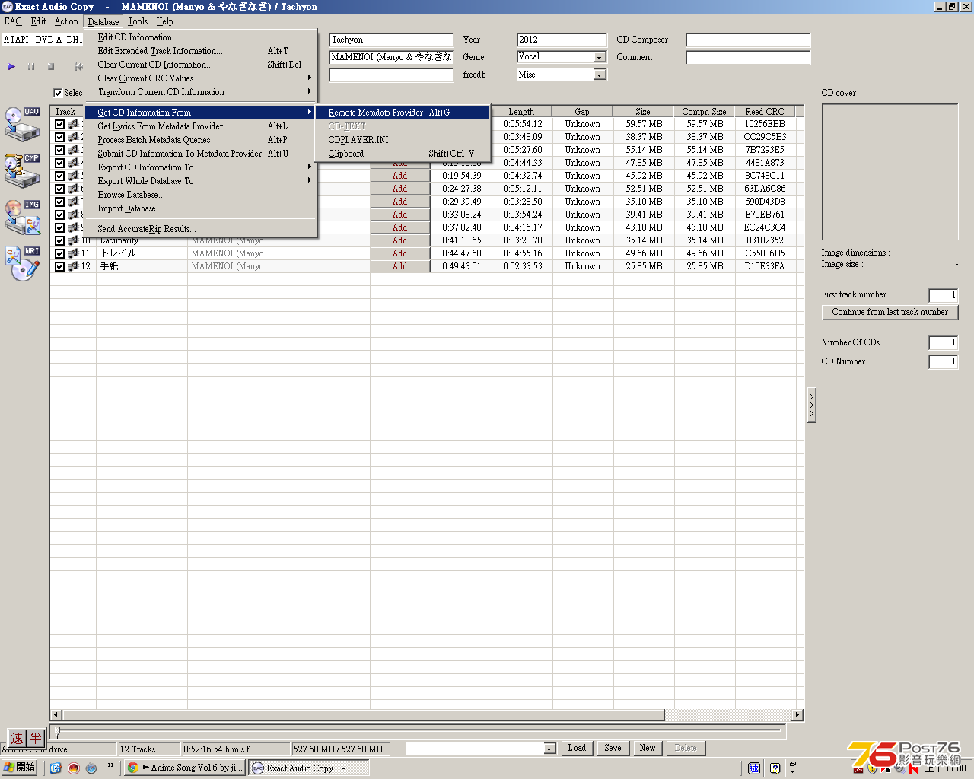Click the Exact Audio Copy taskbar button
This screenshot has width=974, height=779.
point(308,768)
